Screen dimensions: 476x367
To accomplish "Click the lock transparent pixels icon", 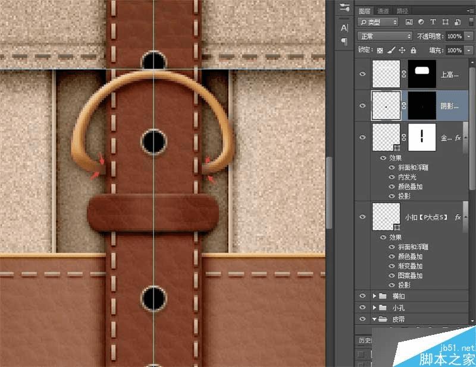I will pyautogui.click(x=380, y=50).
